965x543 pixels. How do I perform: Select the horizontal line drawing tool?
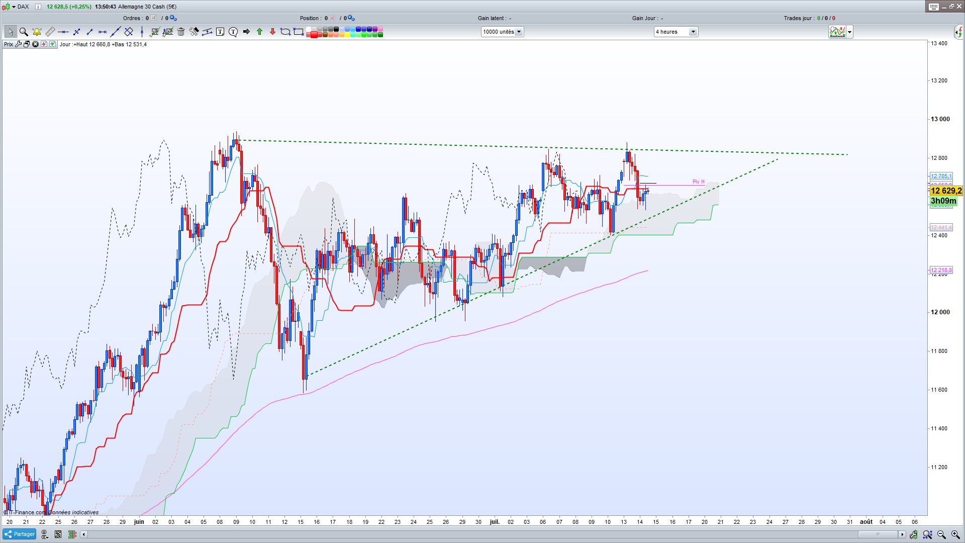(63, 32)
